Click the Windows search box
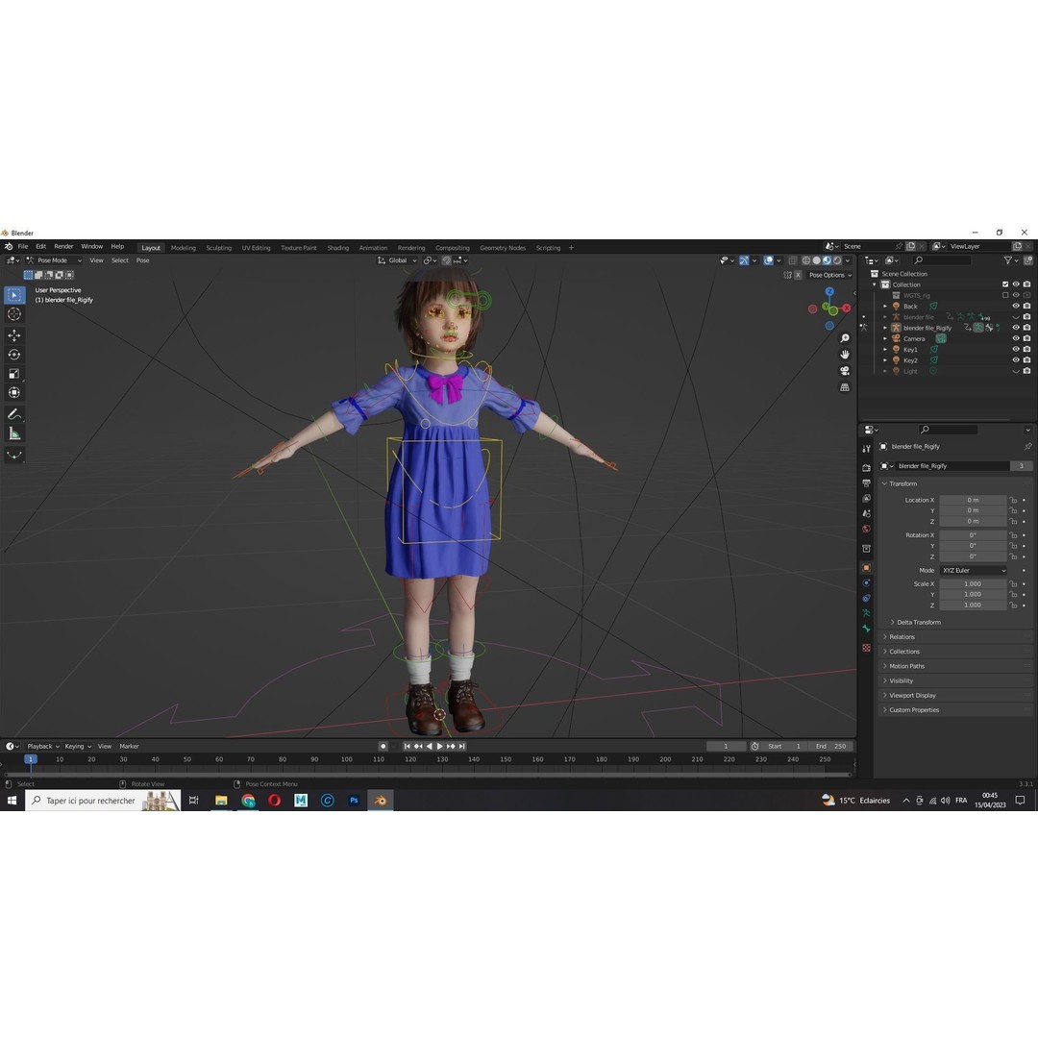 click(103, 801)
